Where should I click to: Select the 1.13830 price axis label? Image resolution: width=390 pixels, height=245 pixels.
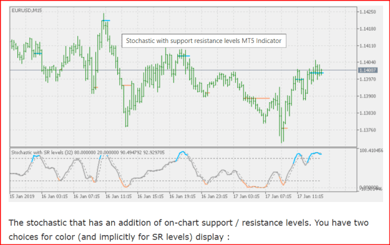pyautogui.click(x=368, y=113)
